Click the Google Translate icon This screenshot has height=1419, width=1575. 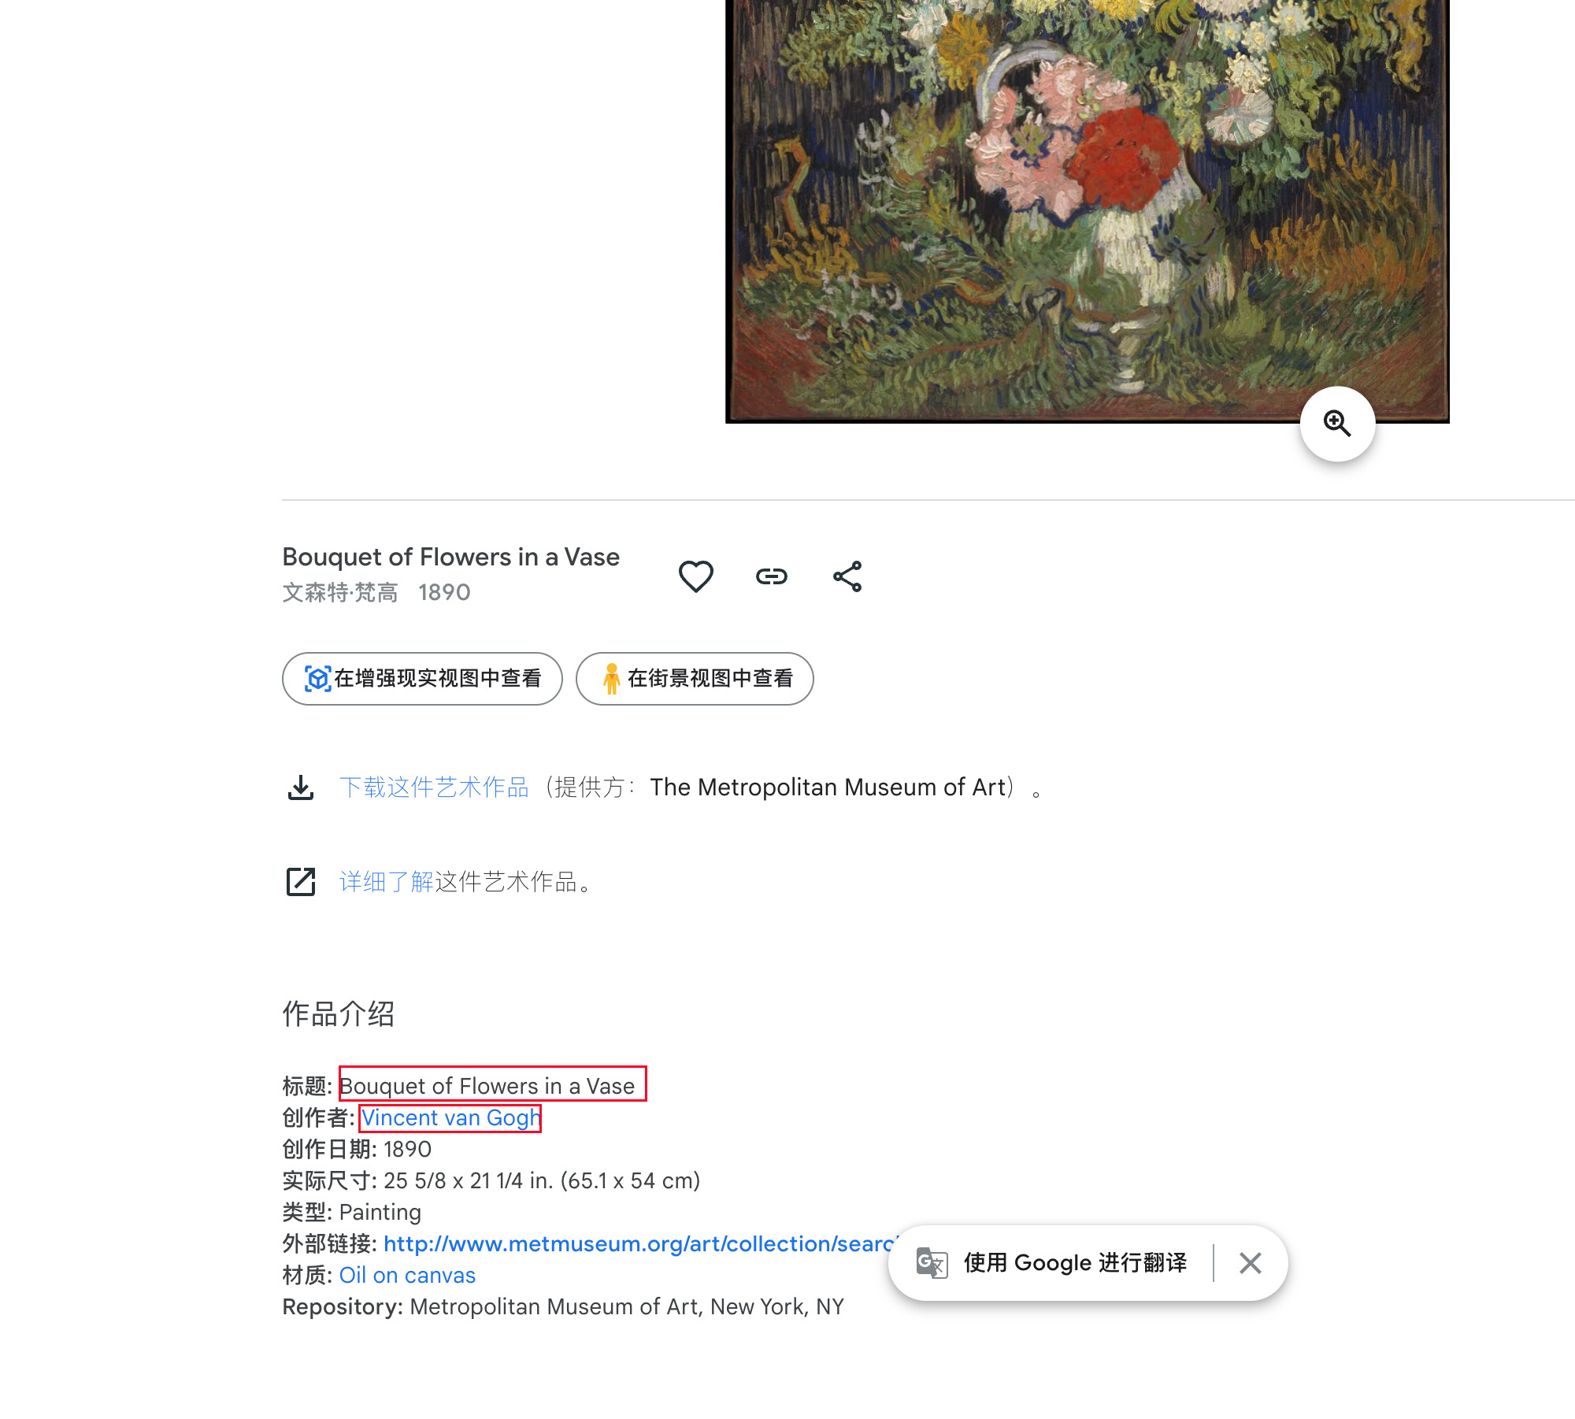932,1263
